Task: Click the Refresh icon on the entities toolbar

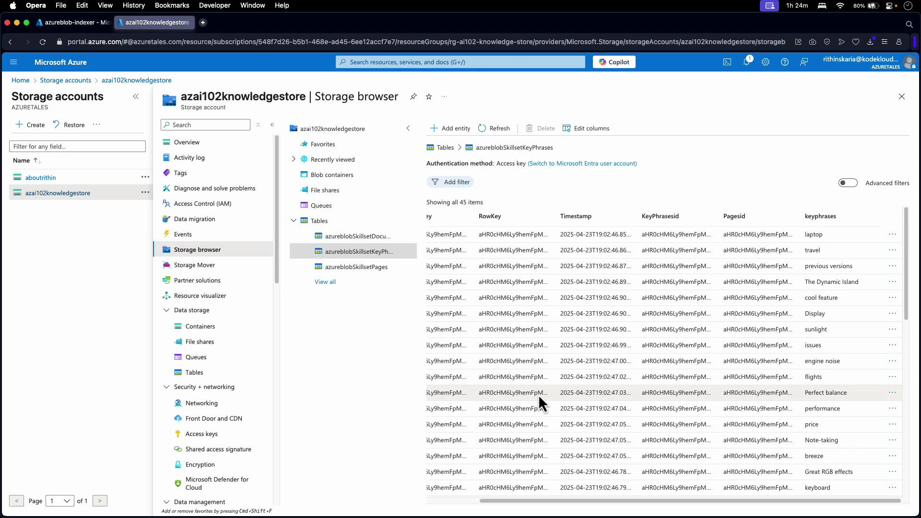Action: click(x=494, y=128)
